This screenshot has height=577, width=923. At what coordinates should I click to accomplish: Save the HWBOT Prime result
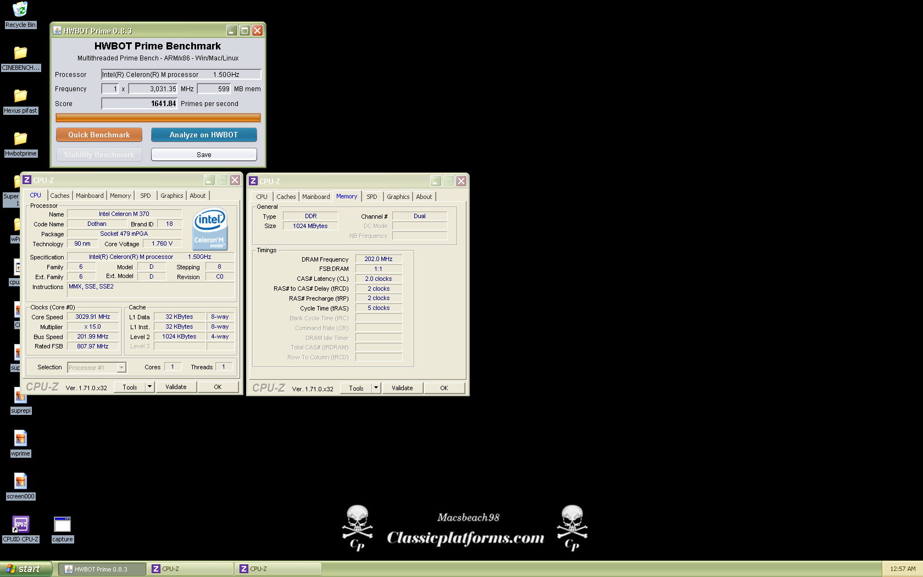point(204,154)
